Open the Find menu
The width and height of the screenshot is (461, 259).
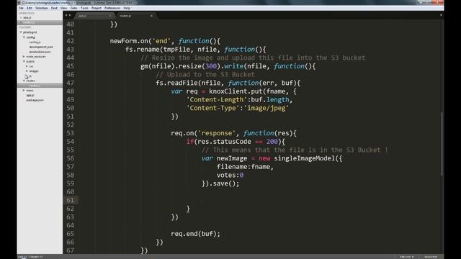coord(54,8)
